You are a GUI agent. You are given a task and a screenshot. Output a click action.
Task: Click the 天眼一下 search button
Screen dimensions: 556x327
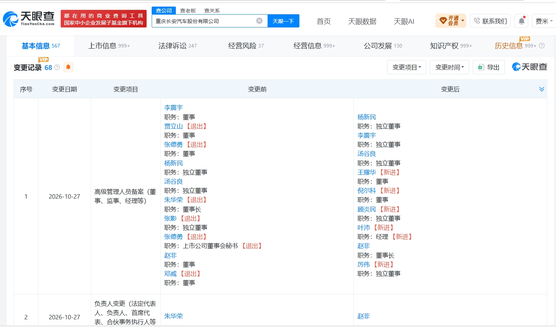283,21
